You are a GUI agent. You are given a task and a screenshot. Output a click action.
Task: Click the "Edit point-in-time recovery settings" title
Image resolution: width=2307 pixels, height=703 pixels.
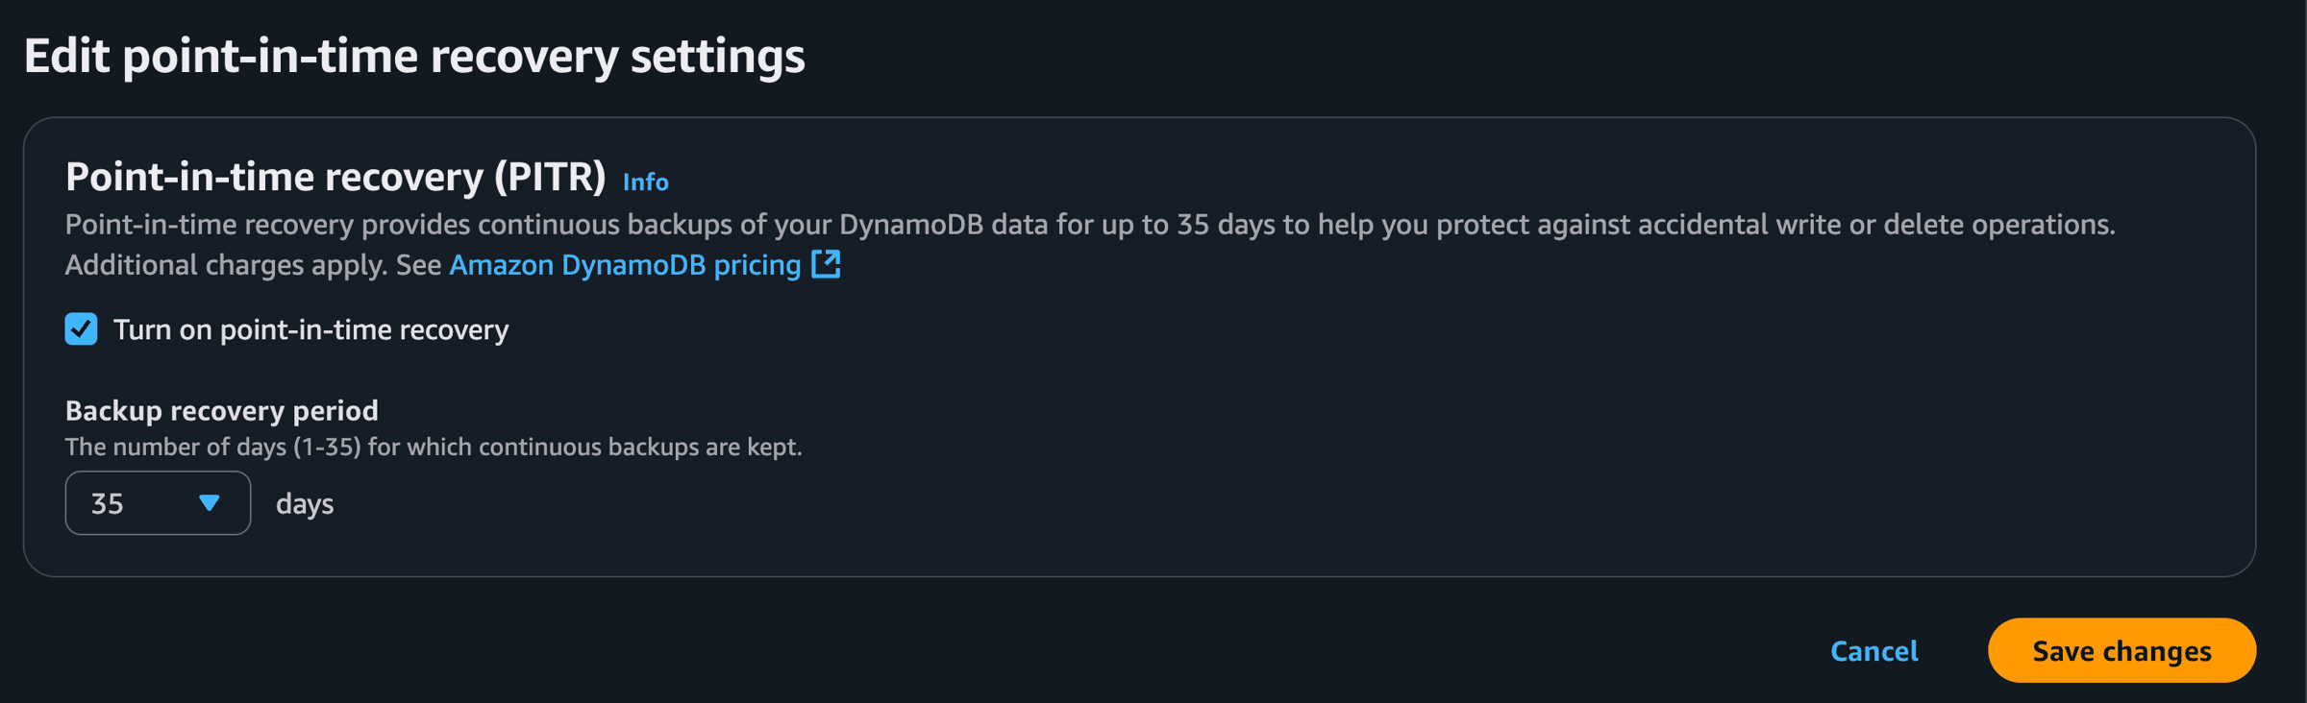(414, 56)
